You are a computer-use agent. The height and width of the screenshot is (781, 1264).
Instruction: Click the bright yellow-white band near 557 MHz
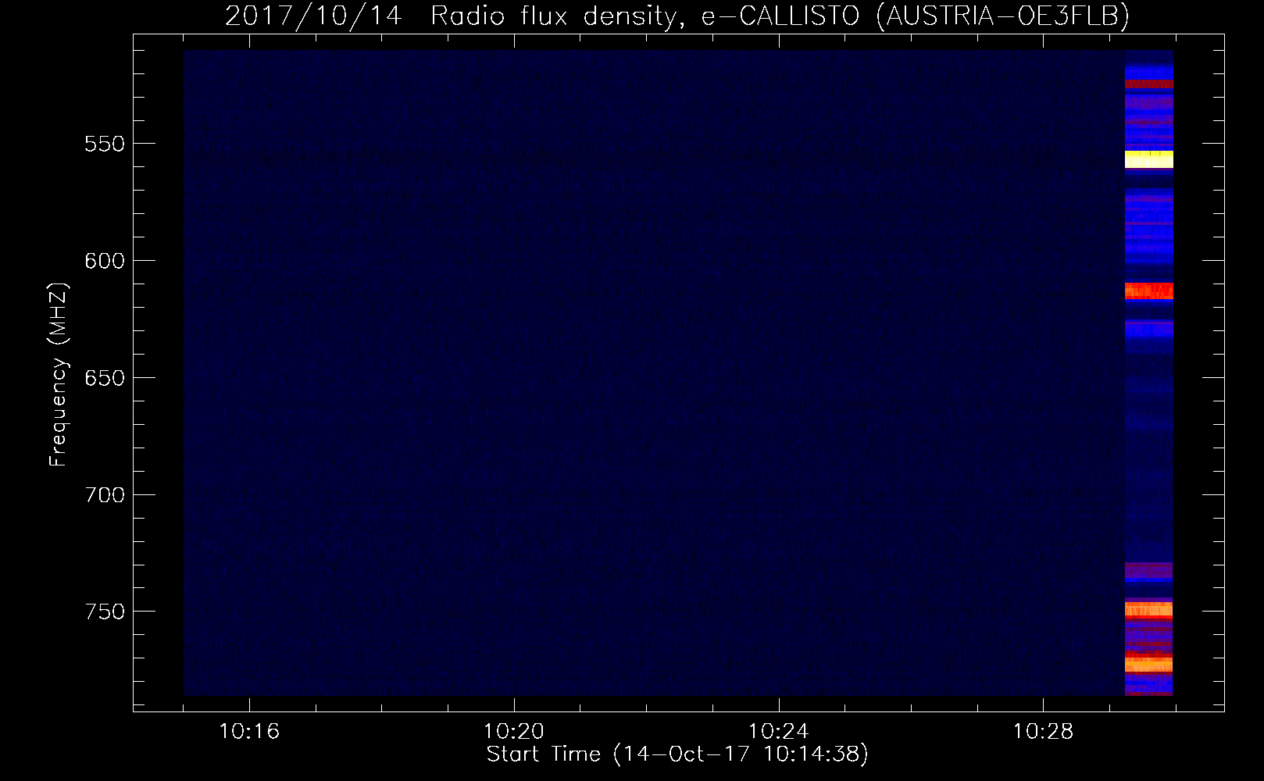(x=1148, y=160)
